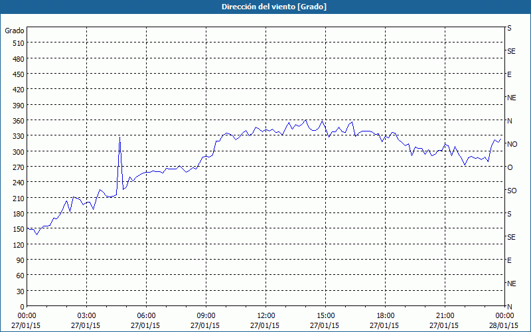Select the 03:00 time label
531x332 pixels.
86,315
